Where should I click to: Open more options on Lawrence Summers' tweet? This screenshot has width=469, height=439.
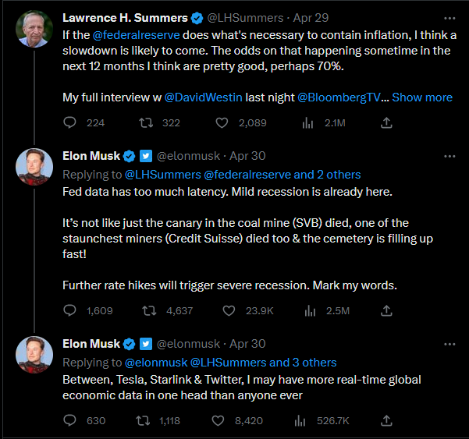(449, 17)
